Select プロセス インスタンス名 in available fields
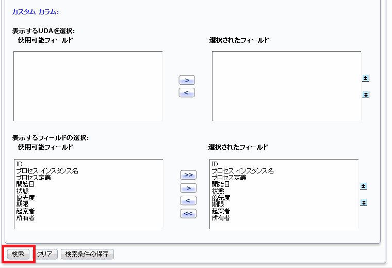392x268 pixels. tap(47, 171)
